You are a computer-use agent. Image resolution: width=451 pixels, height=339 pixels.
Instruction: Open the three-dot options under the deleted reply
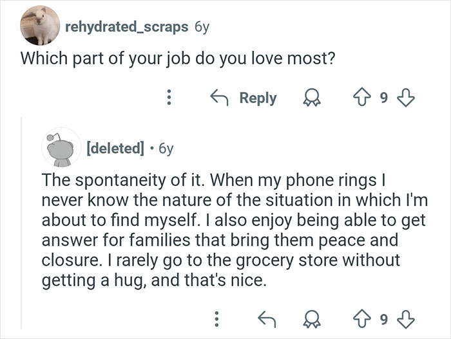(x=216, y=317)
